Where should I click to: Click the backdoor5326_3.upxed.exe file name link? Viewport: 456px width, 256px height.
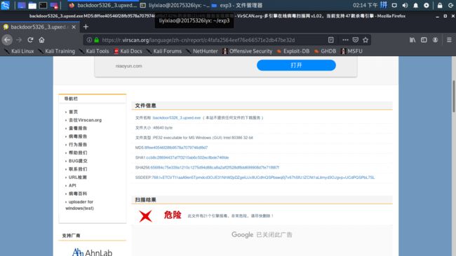177,118
